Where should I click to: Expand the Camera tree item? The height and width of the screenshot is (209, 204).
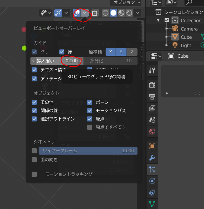pos(167,29)
